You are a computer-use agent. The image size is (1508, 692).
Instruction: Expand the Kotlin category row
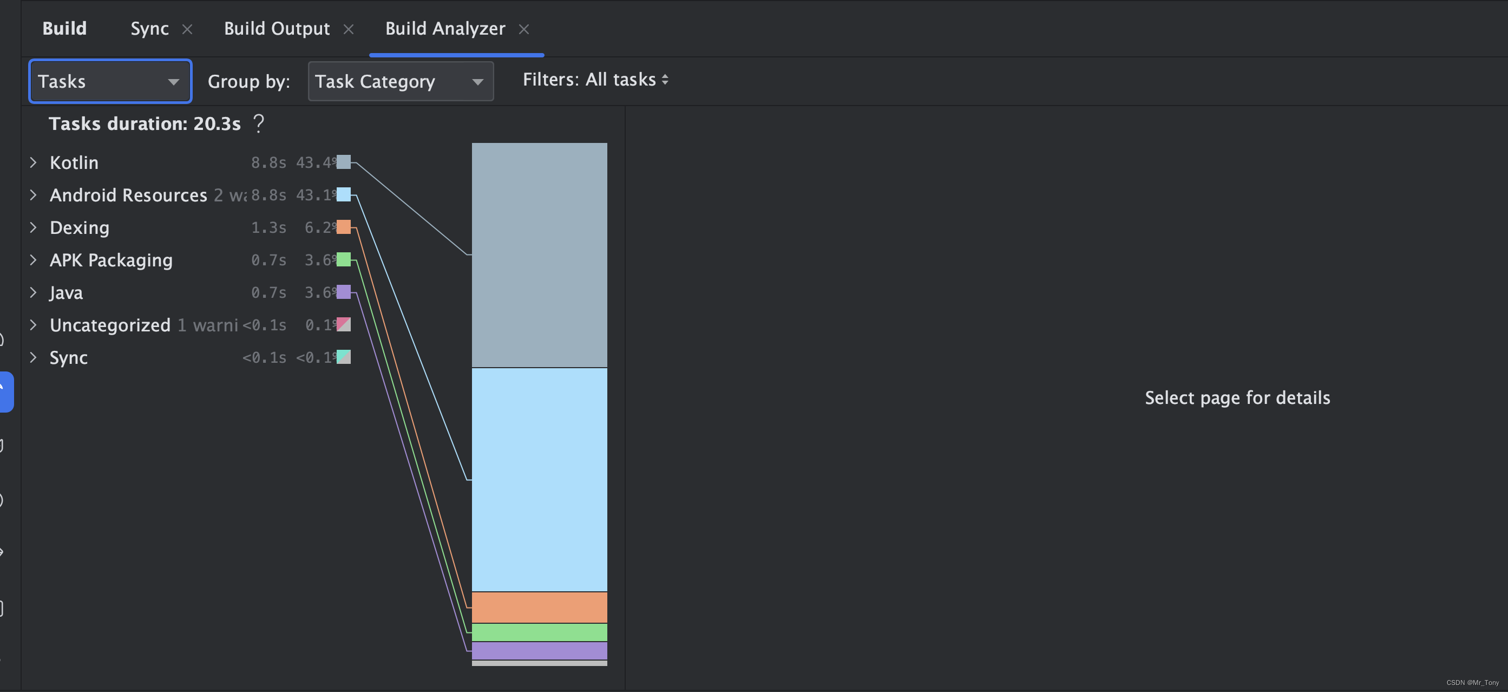(x=34, y=163)
